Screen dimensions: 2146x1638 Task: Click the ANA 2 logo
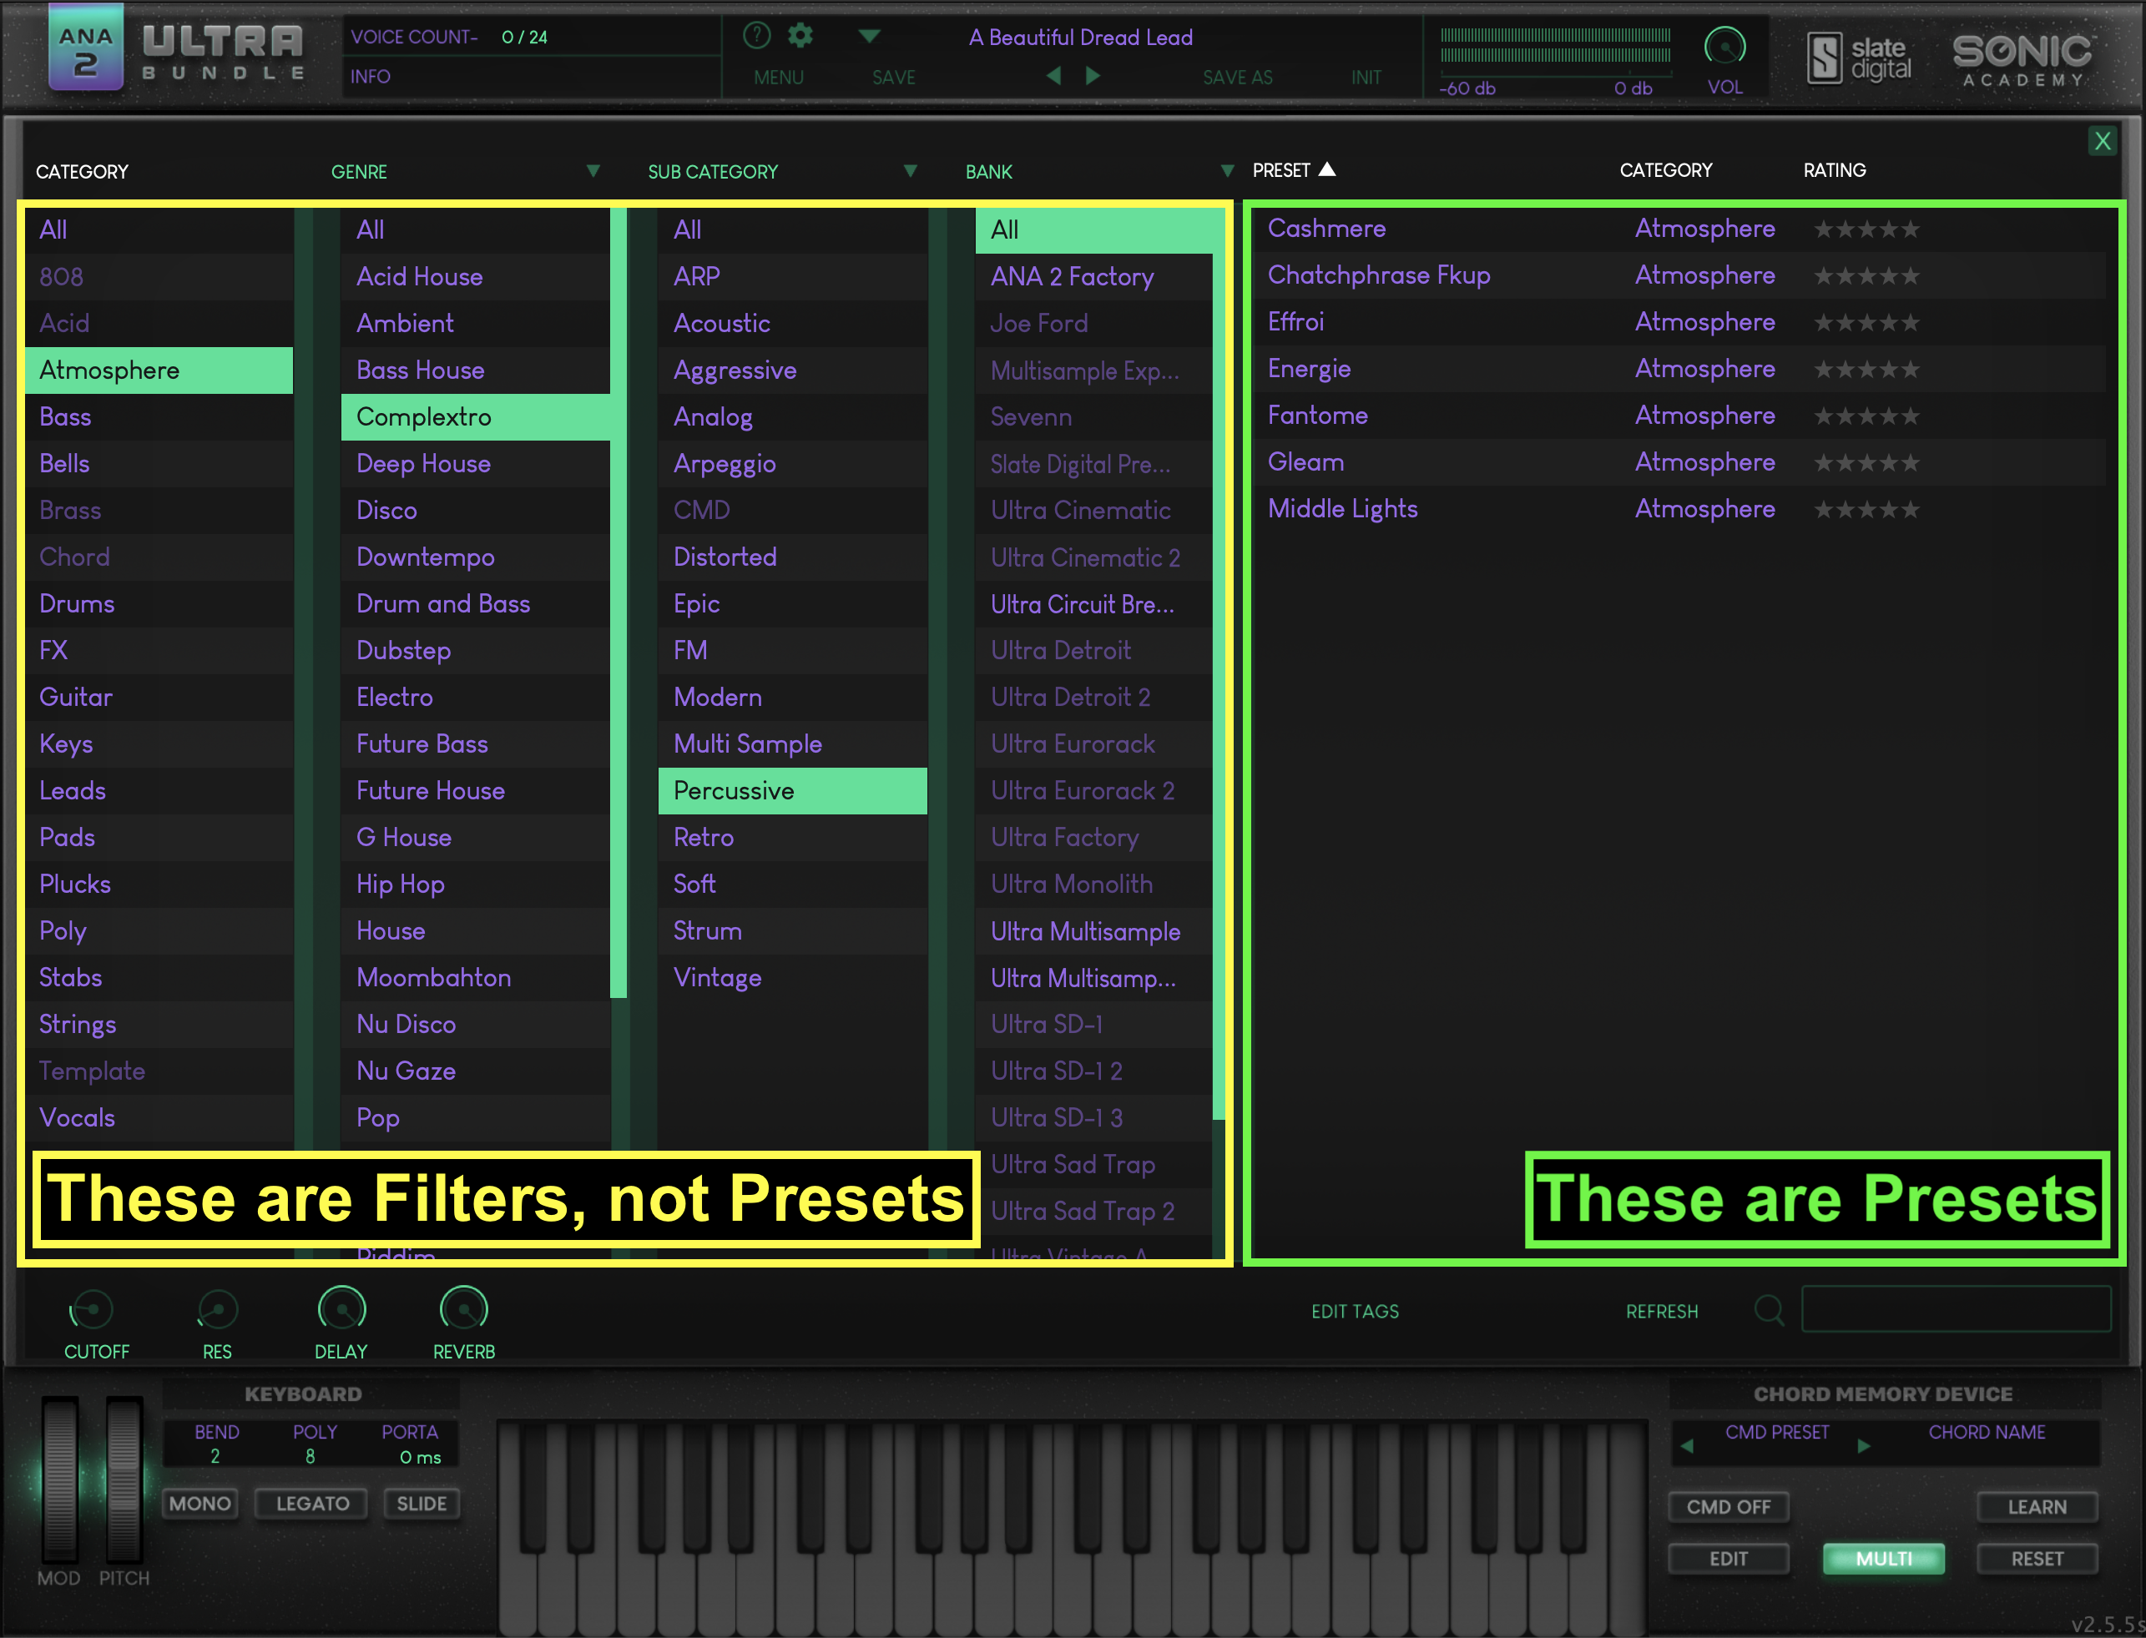[86, 48]
